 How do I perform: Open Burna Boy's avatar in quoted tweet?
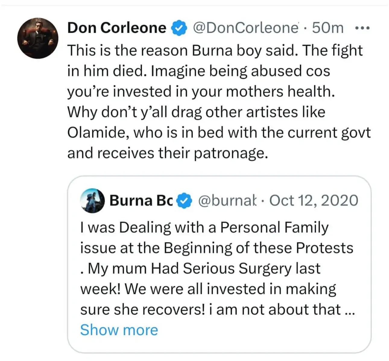point(93,201)
